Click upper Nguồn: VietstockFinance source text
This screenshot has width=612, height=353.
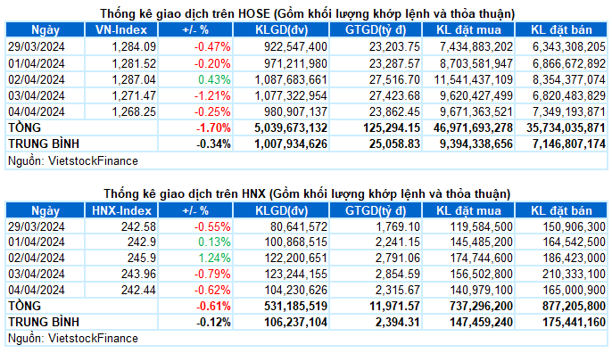(x=73, y=161)
